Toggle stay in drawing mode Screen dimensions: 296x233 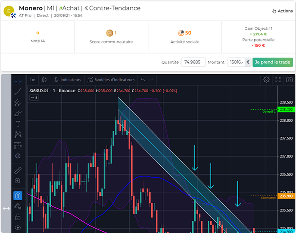(x=18, y=206)
